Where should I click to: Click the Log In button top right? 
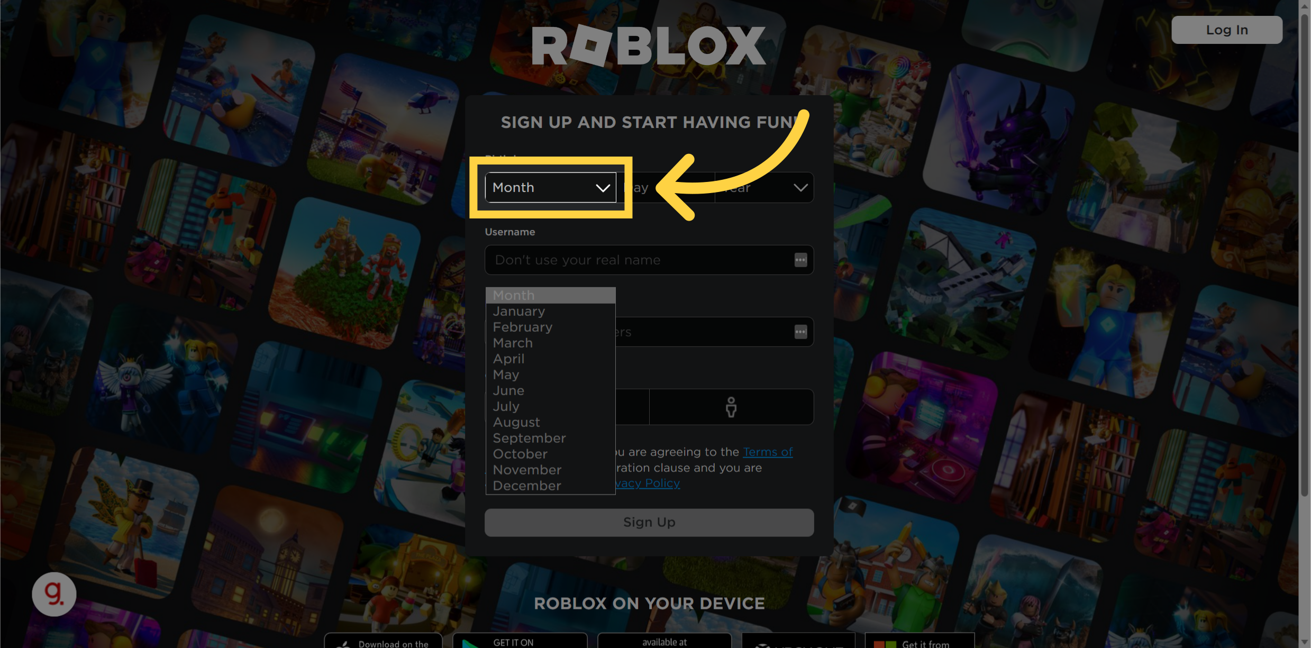[x=1227, y=29]
